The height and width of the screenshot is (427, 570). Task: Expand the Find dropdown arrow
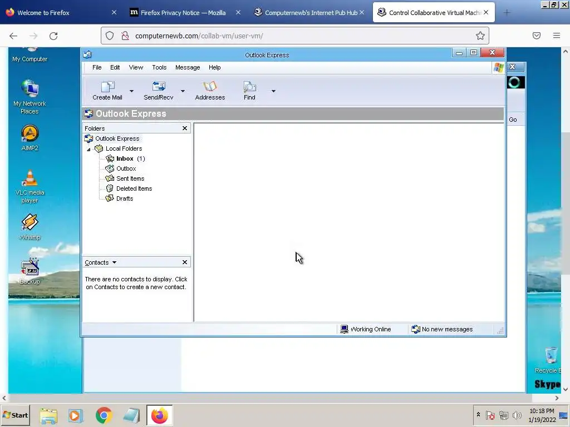[x=273, y=91]
